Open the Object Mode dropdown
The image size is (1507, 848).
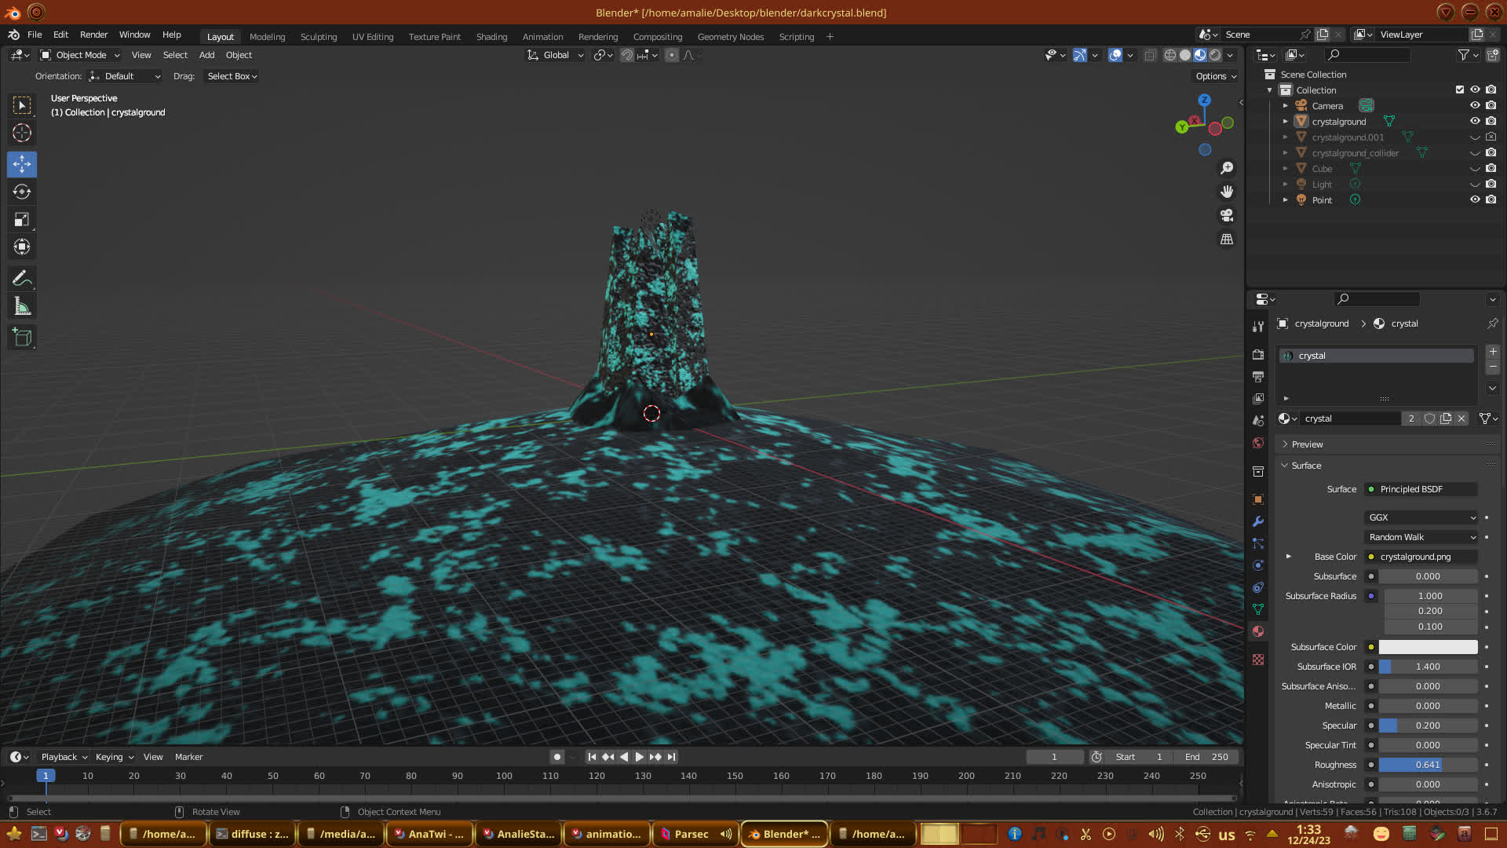click(80, 55)
